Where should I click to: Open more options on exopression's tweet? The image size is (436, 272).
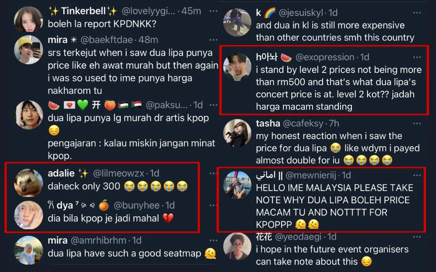click(x=417, y=57)
